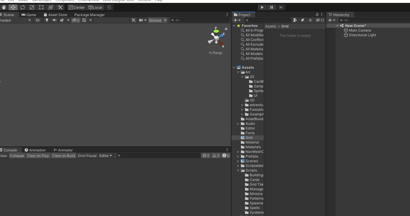Switch to the Animator tab
The width and height of the screenshot is (410, 216).
click(63, 150)
